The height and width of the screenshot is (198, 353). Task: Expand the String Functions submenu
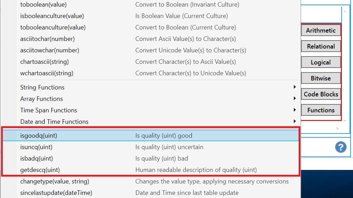42,87
